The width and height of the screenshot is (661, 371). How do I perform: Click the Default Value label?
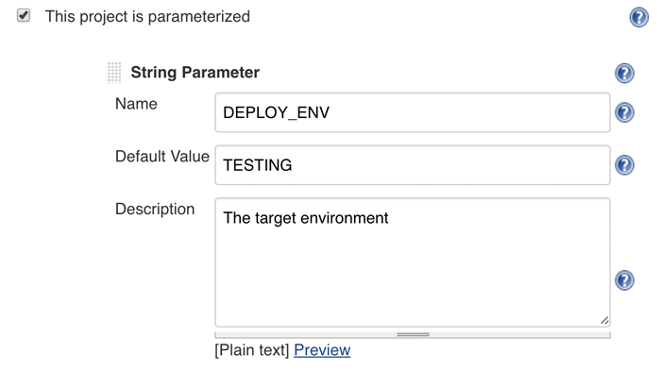click(x=162, y=157)
